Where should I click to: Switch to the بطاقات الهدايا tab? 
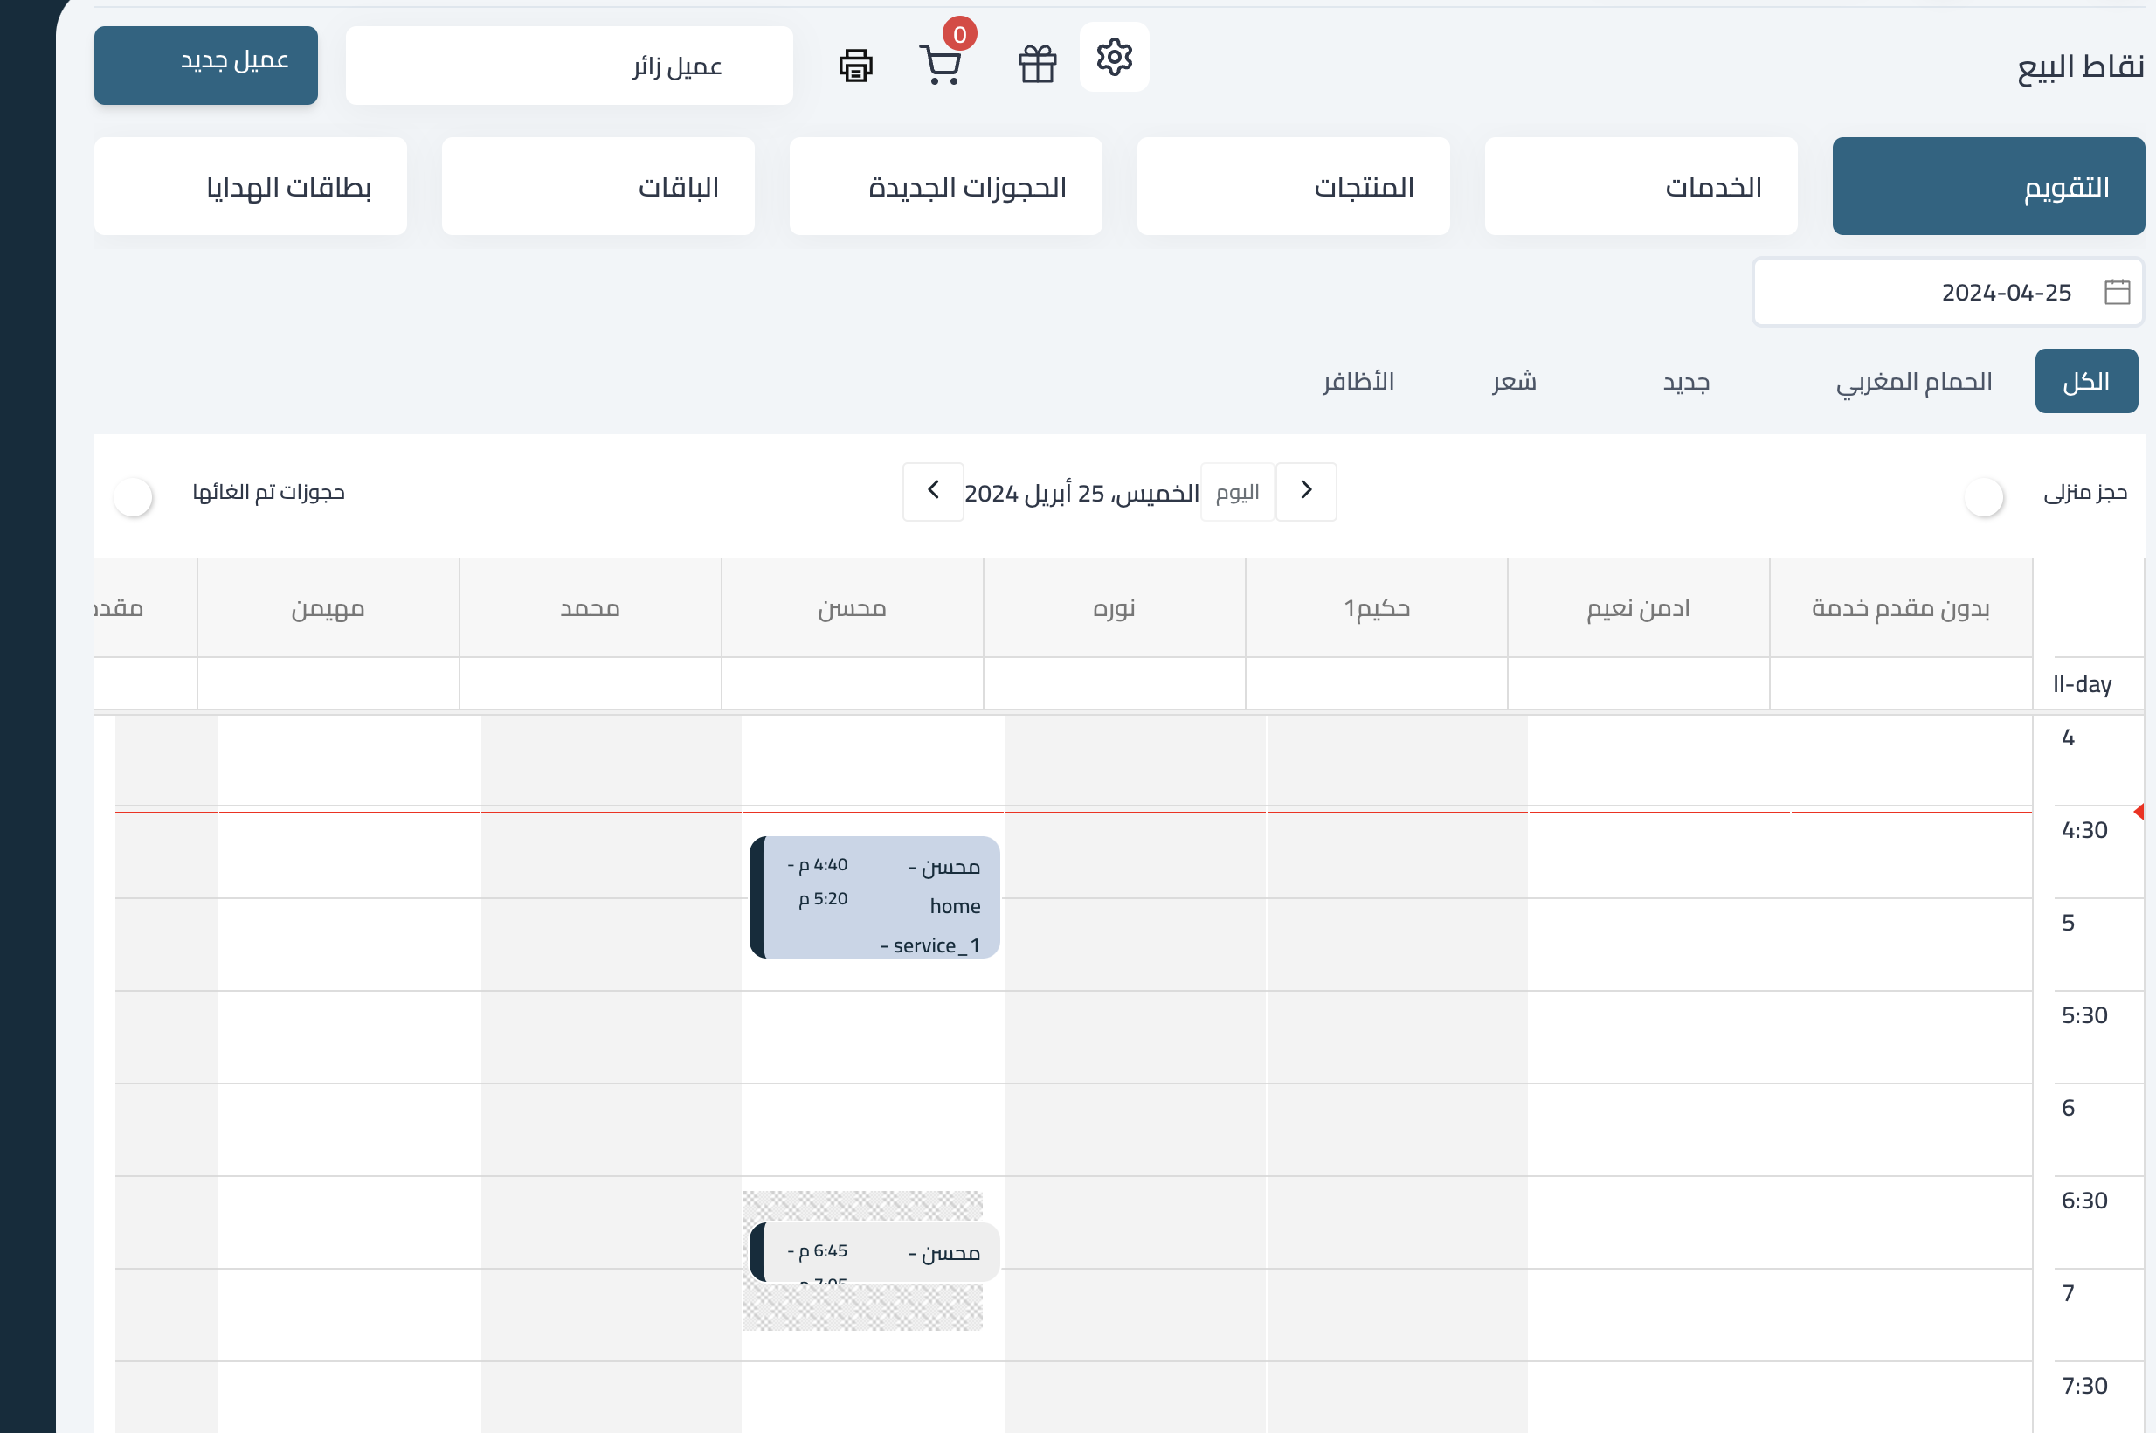pyautogui.click(x=251, y=186)
